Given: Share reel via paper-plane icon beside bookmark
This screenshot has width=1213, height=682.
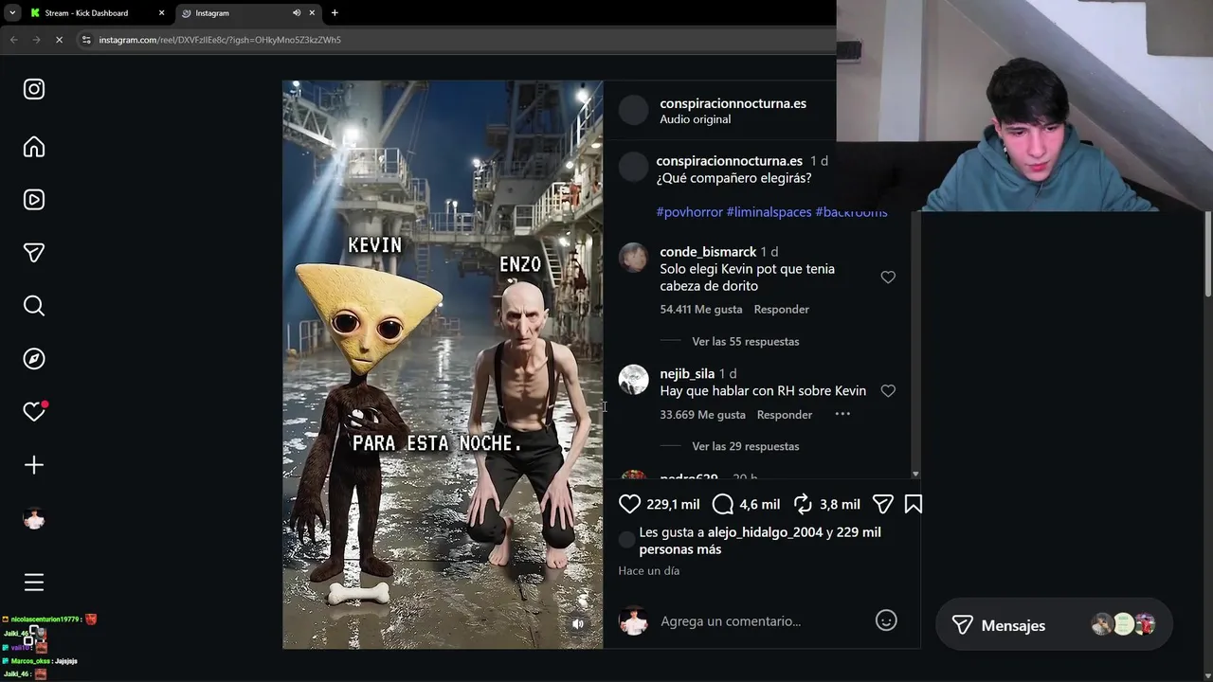Looking at the screenshot, I should (x=882, y=505).
